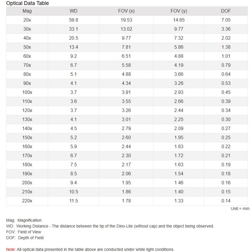
Task: Click the red Note label
Action: (x=11, y=249)
